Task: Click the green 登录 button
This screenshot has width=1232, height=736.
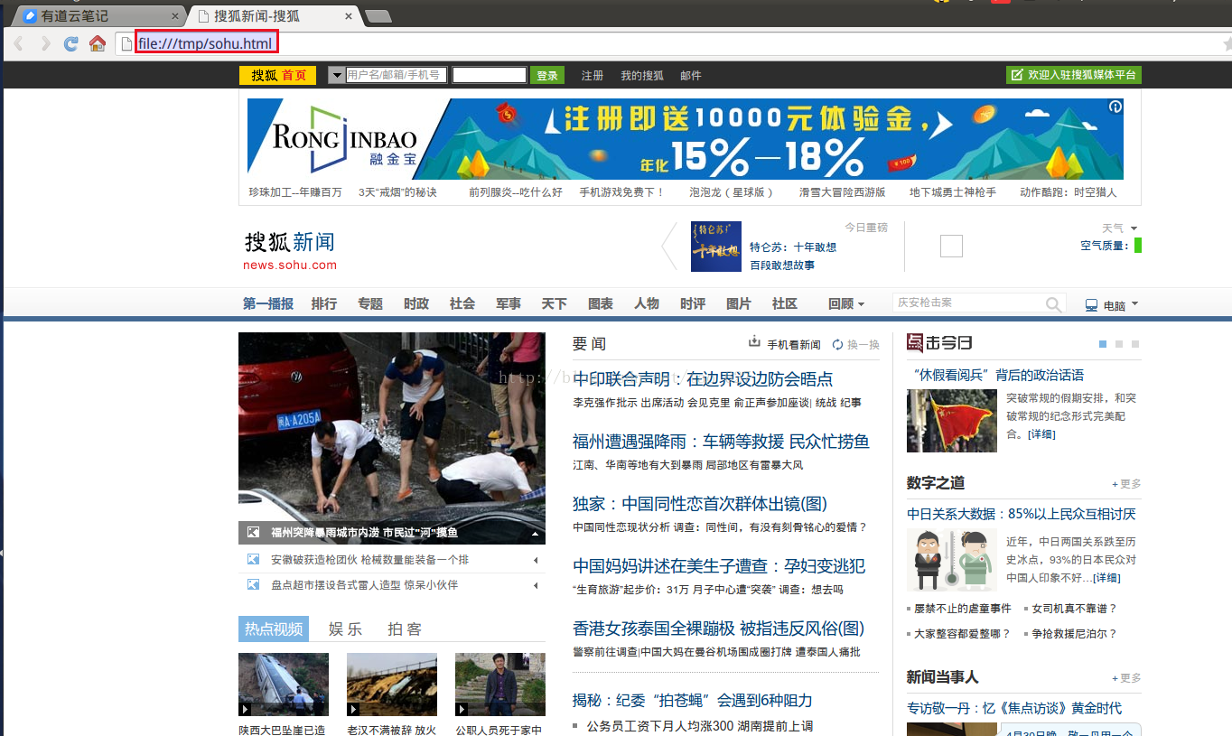Action: 547,76
